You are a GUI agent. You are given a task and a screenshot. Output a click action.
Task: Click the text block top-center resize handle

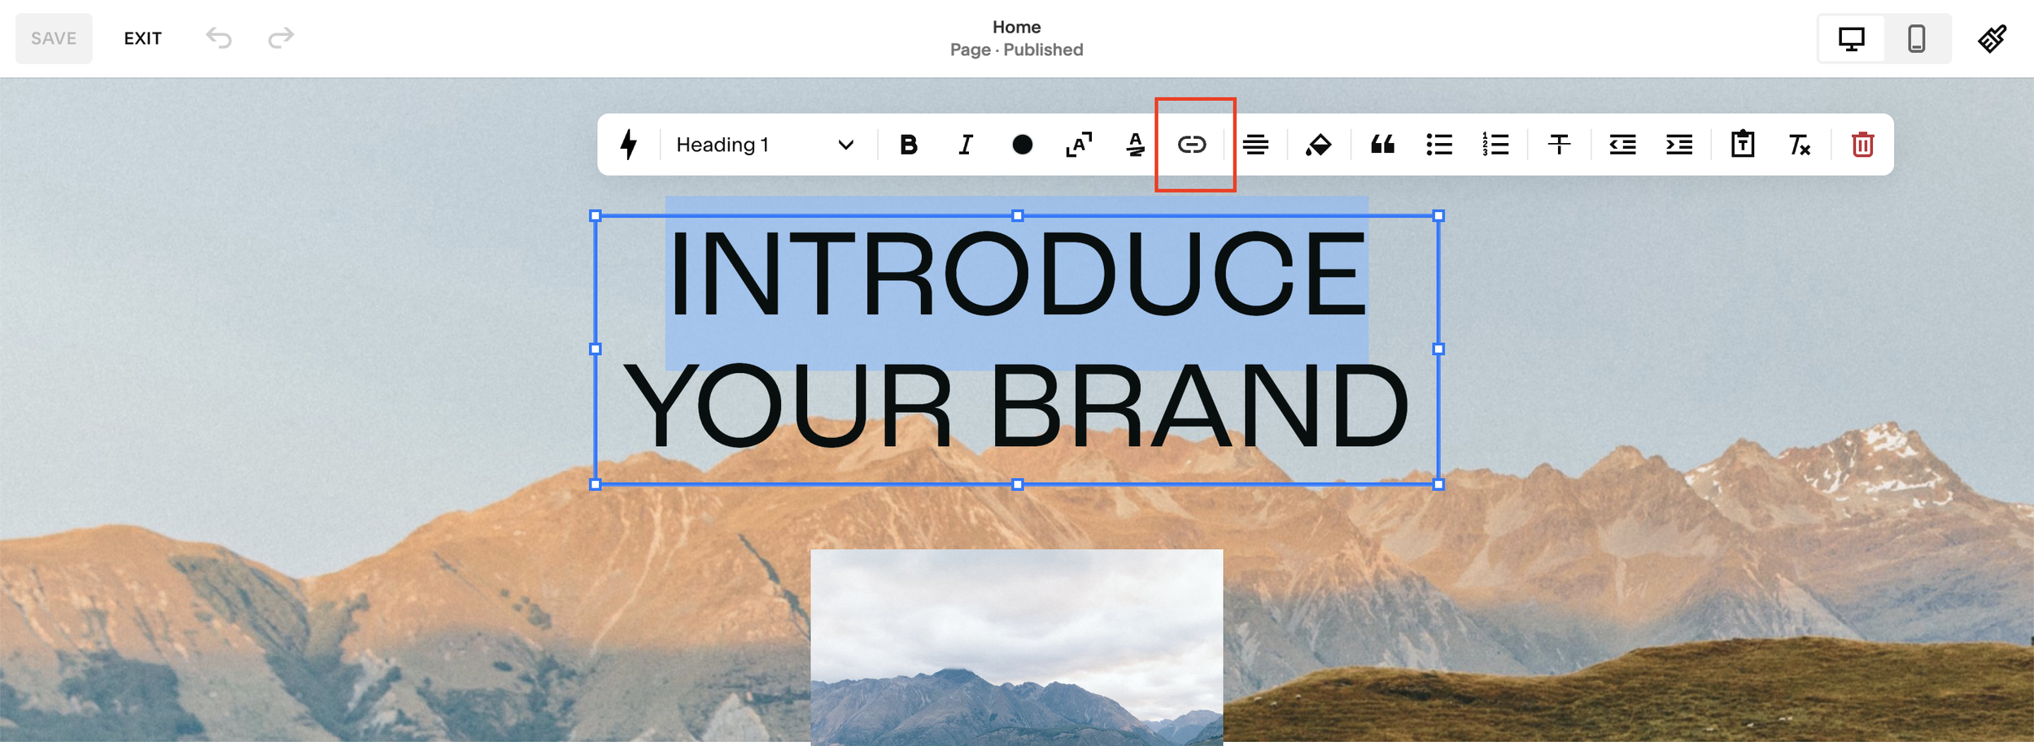(x=1017, y=215)
